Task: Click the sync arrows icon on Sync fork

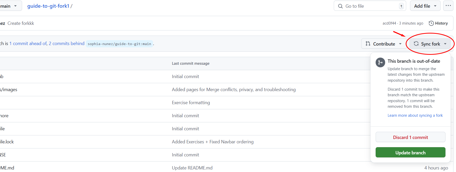Action: 416,44
